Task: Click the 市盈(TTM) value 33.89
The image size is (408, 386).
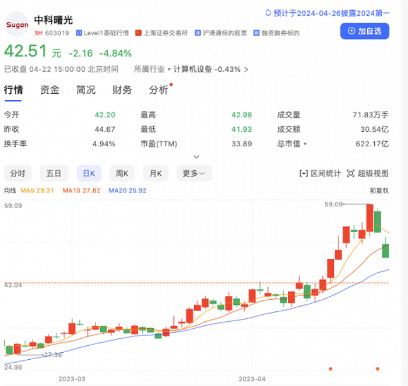Action: pyautogui.click(x=242, y=144)
